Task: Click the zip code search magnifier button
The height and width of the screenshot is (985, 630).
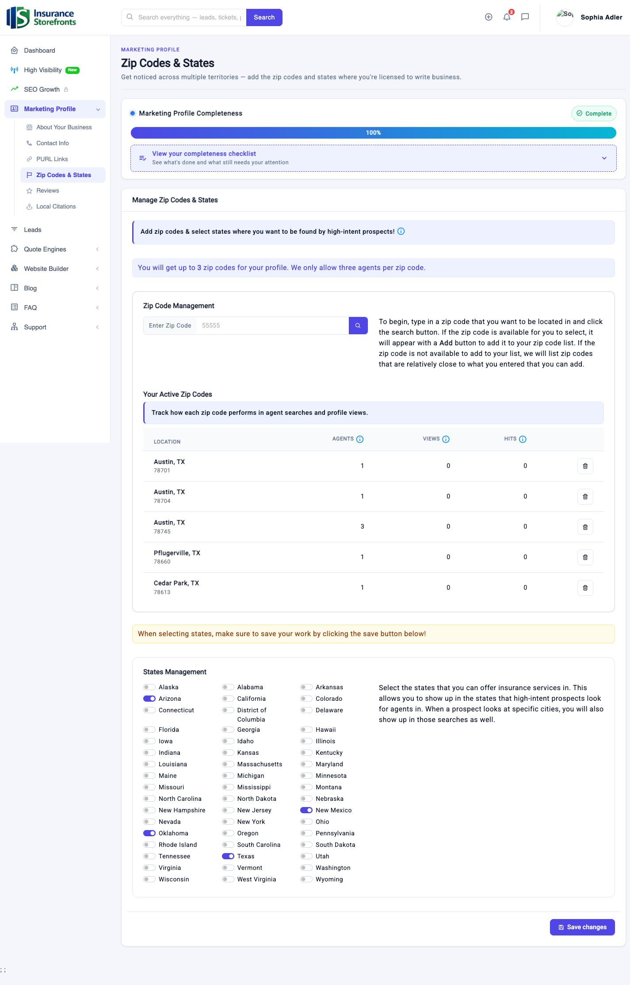Action: point(358,325)
